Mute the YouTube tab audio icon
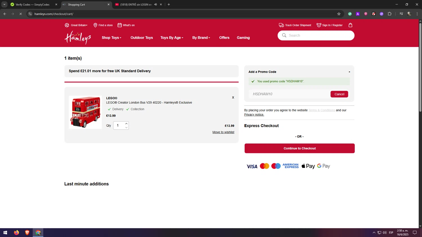422x237 pixels. point(156,4)
